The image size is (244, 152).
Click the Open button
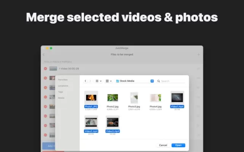click(178, 145)
